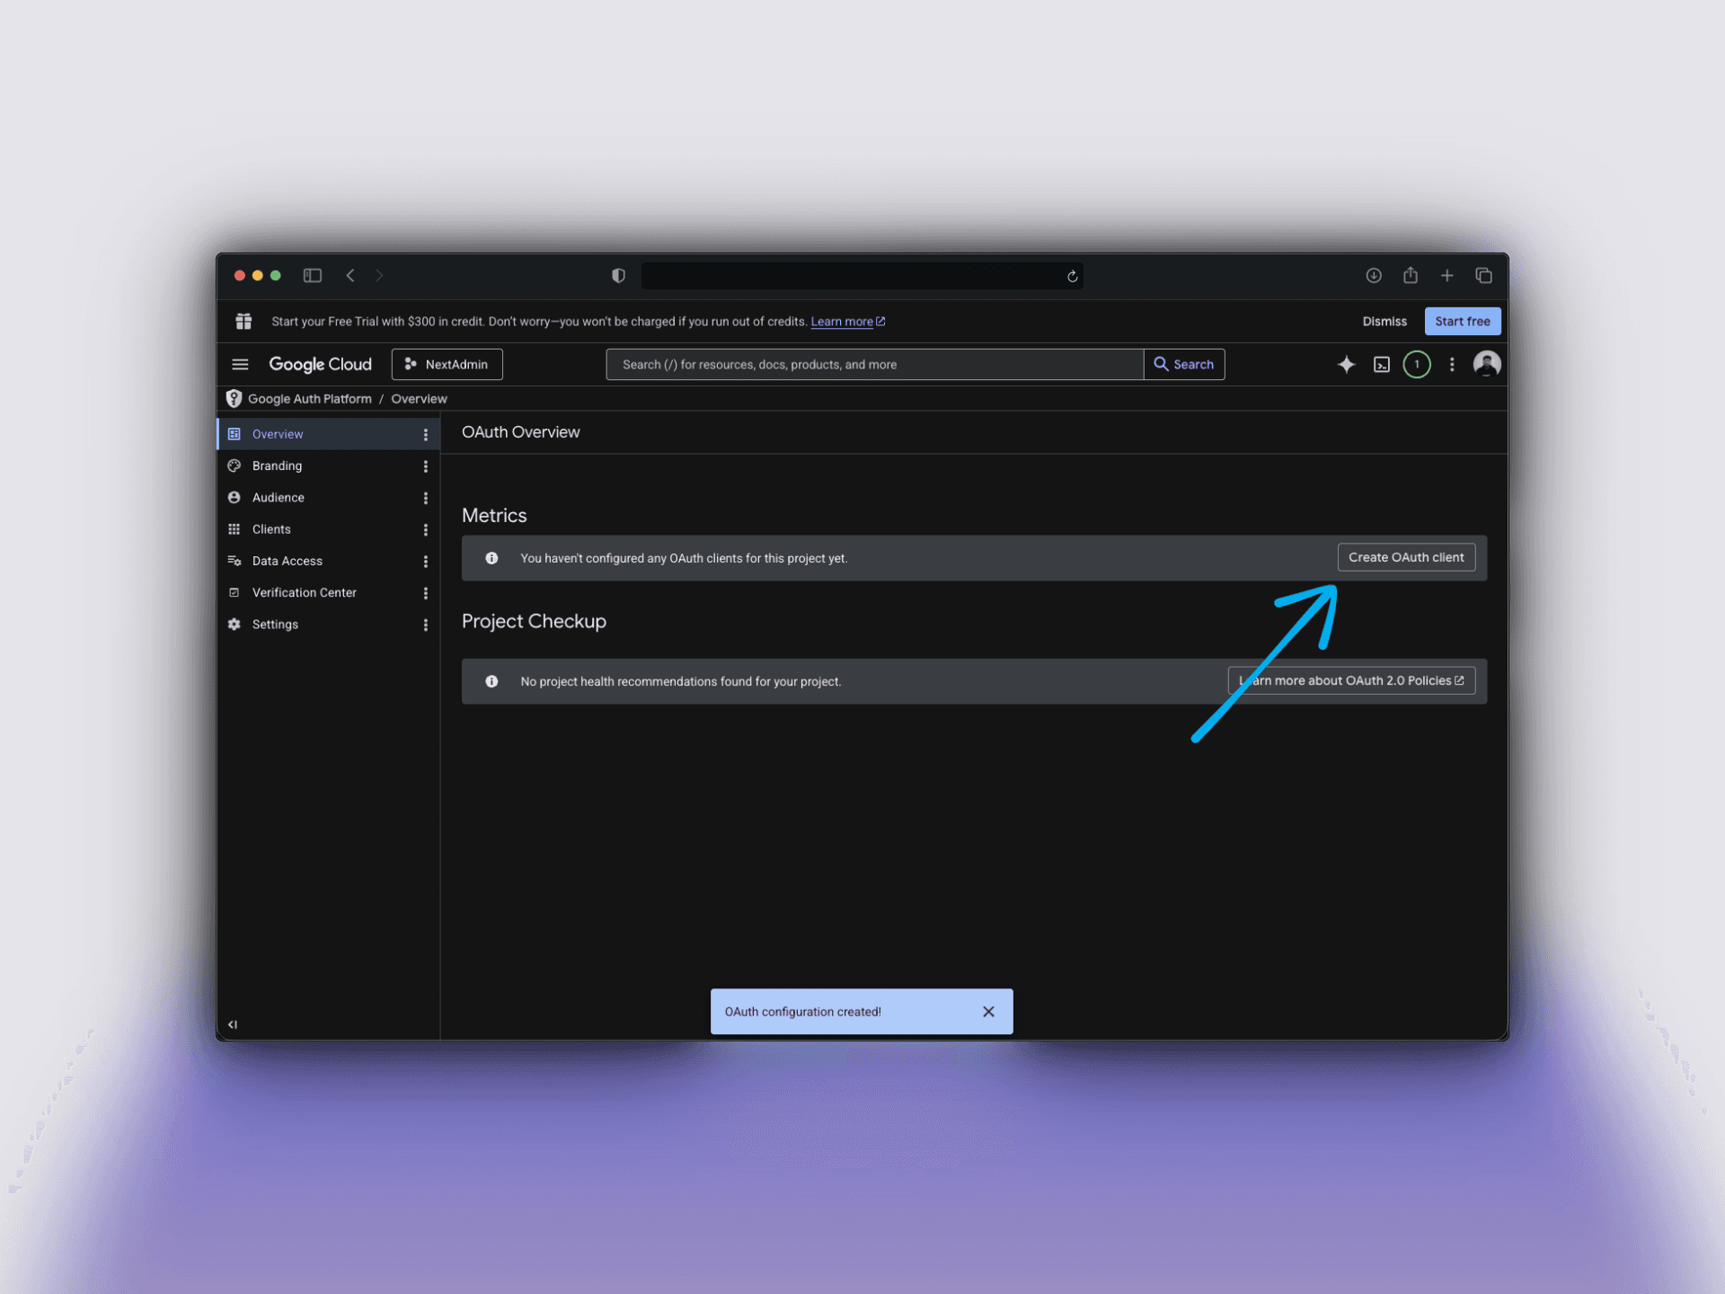The height and width of the screenshot is (1294, 1725).
Task: Dismiss the free trial banner
Action: coord(1384,321)
